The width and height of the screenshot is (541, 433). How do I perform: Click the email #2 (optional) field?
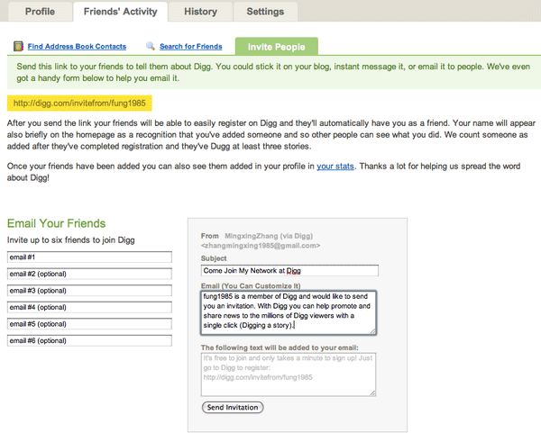[89, 274]
